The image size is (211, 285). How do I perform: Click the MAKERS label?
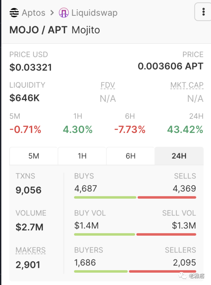[30, 250]
